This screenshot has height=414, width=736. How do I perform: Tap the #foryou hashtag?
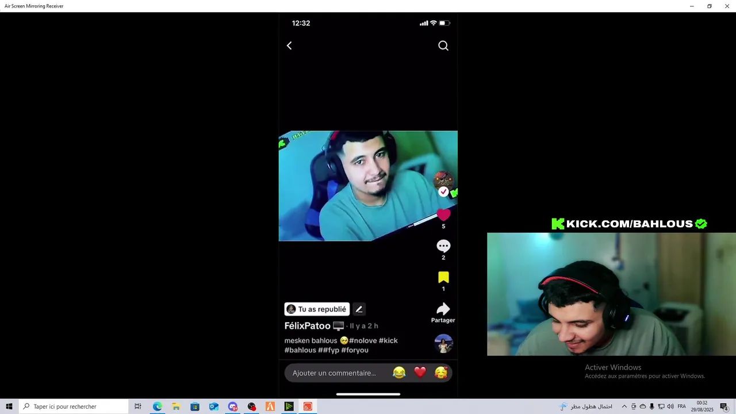tap(355, 350)
